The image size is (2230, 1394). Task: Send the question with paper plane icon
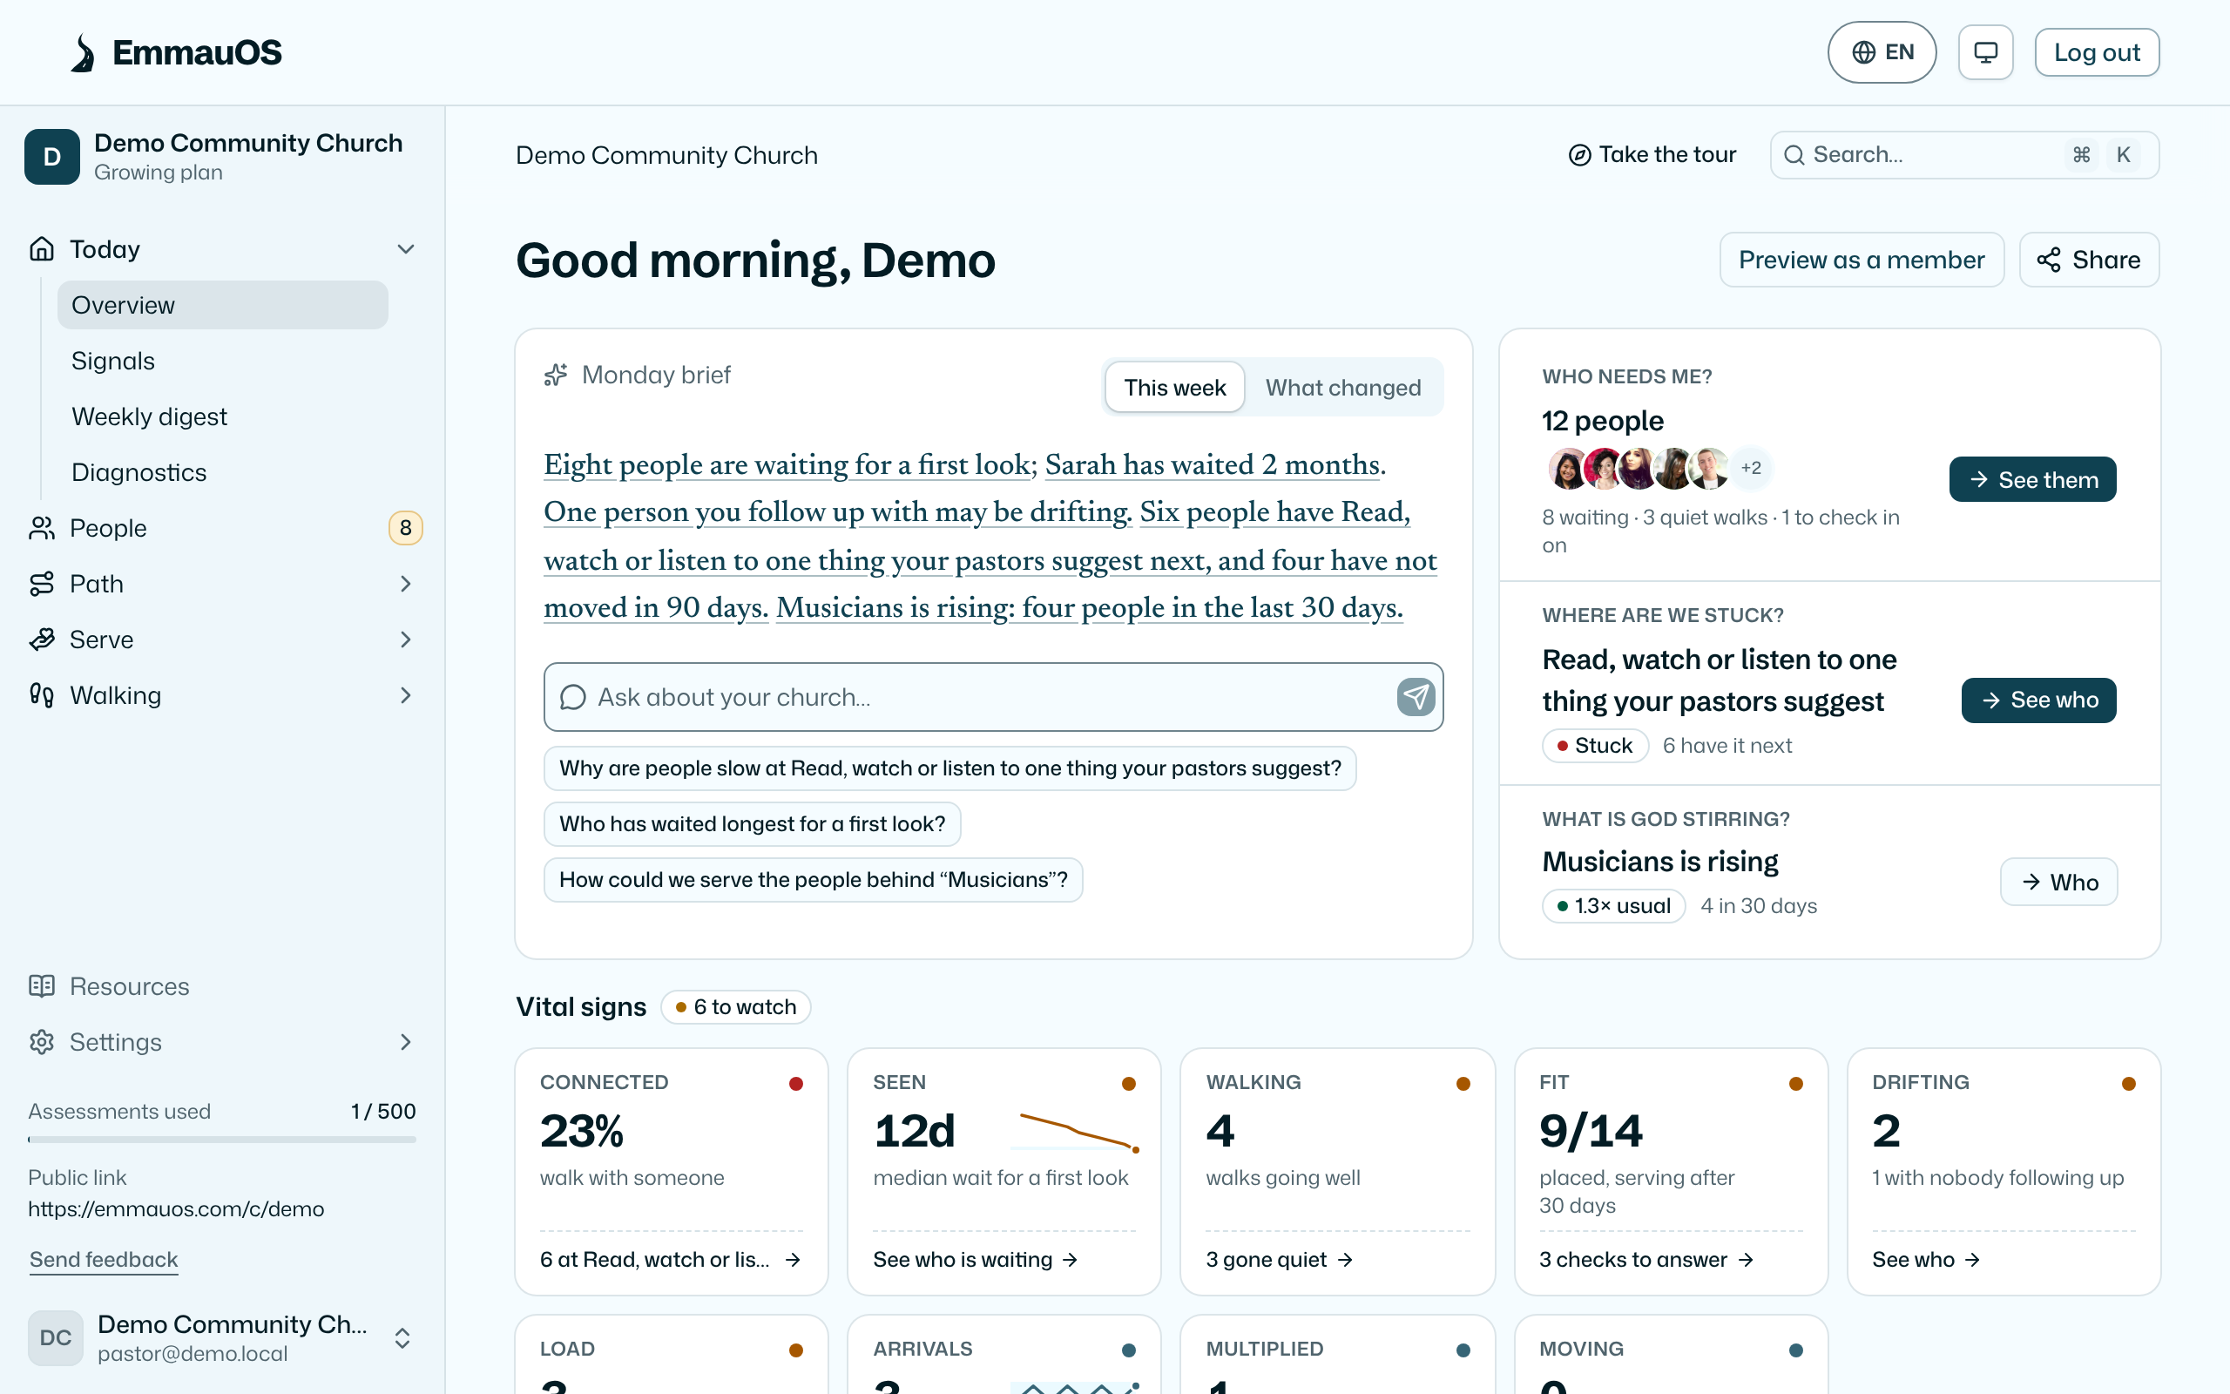(x=1416, y=697)
